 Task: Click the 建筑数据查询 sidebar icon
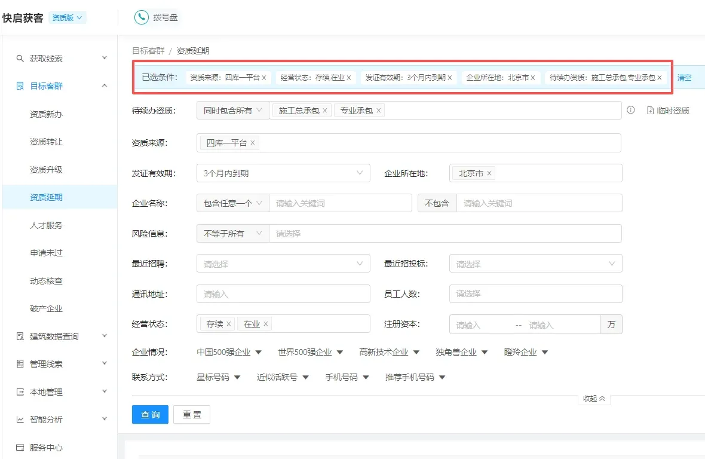click(x=20, y=336)
